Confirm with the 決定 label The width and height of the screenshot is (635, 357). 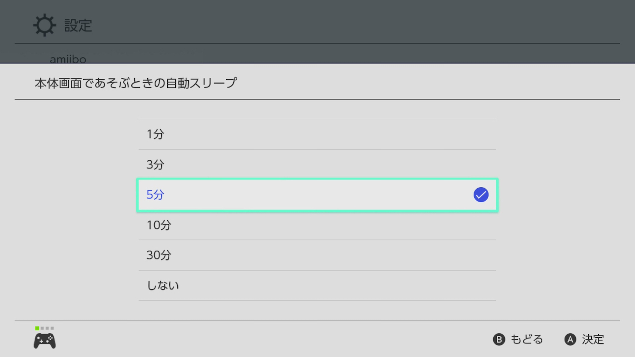click(x=593, y=340)
